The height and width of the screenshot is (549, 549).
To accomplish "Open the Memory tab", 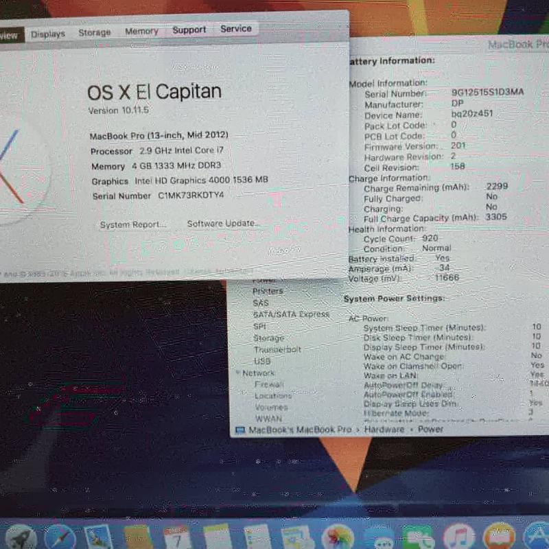I will [141, 31].
